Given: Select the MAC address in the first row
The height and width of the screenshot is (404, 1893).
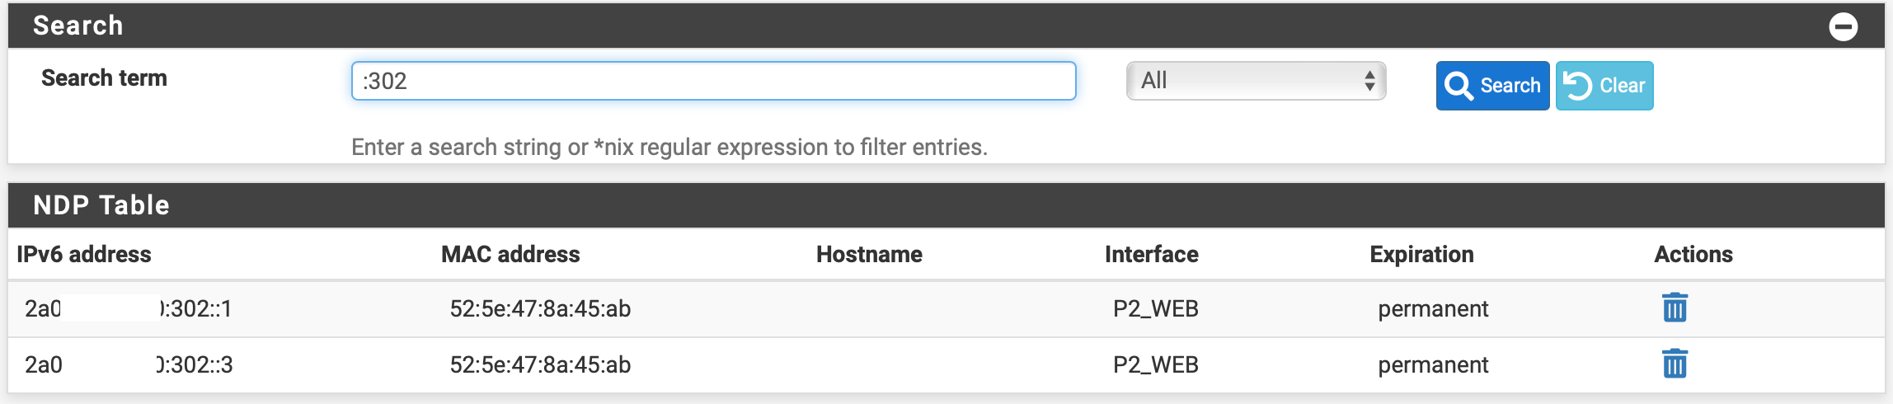Looking at the screenshot, I should [540, 308].
